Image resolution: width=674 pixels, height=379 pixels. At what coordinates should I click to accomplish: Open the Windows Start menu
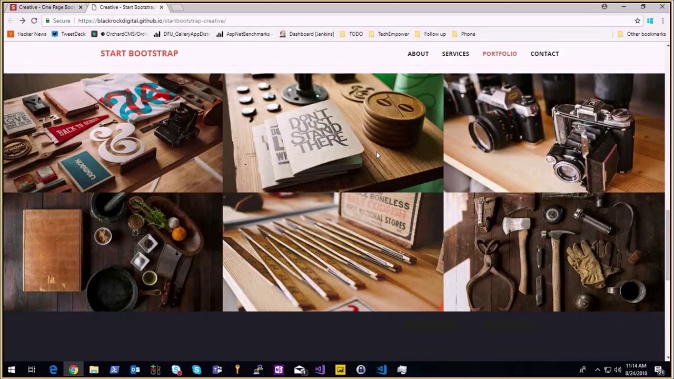click(11, 370)
